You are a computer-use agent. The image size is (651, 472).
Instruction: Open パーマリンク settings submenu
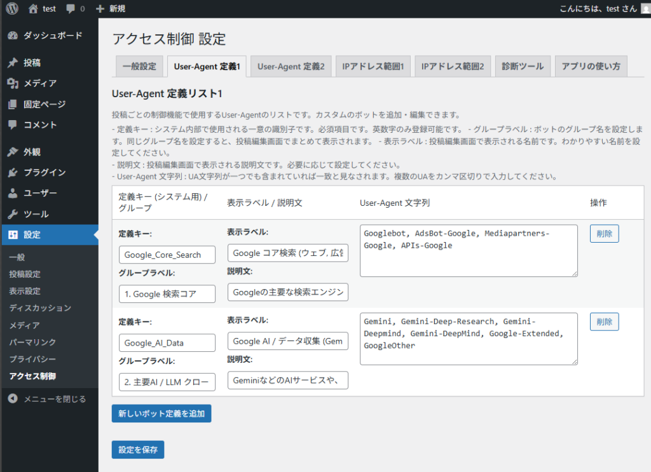pos(32,342)
